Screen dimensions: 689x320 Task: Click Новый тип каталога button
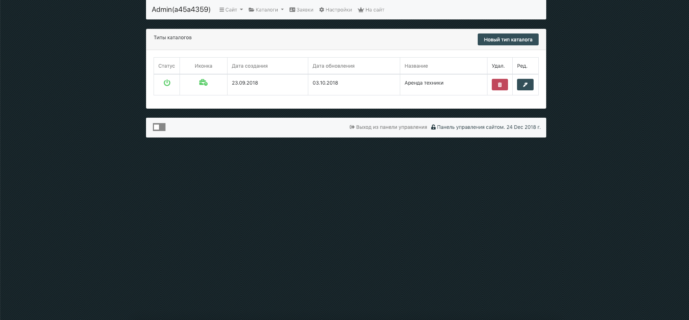508,40
